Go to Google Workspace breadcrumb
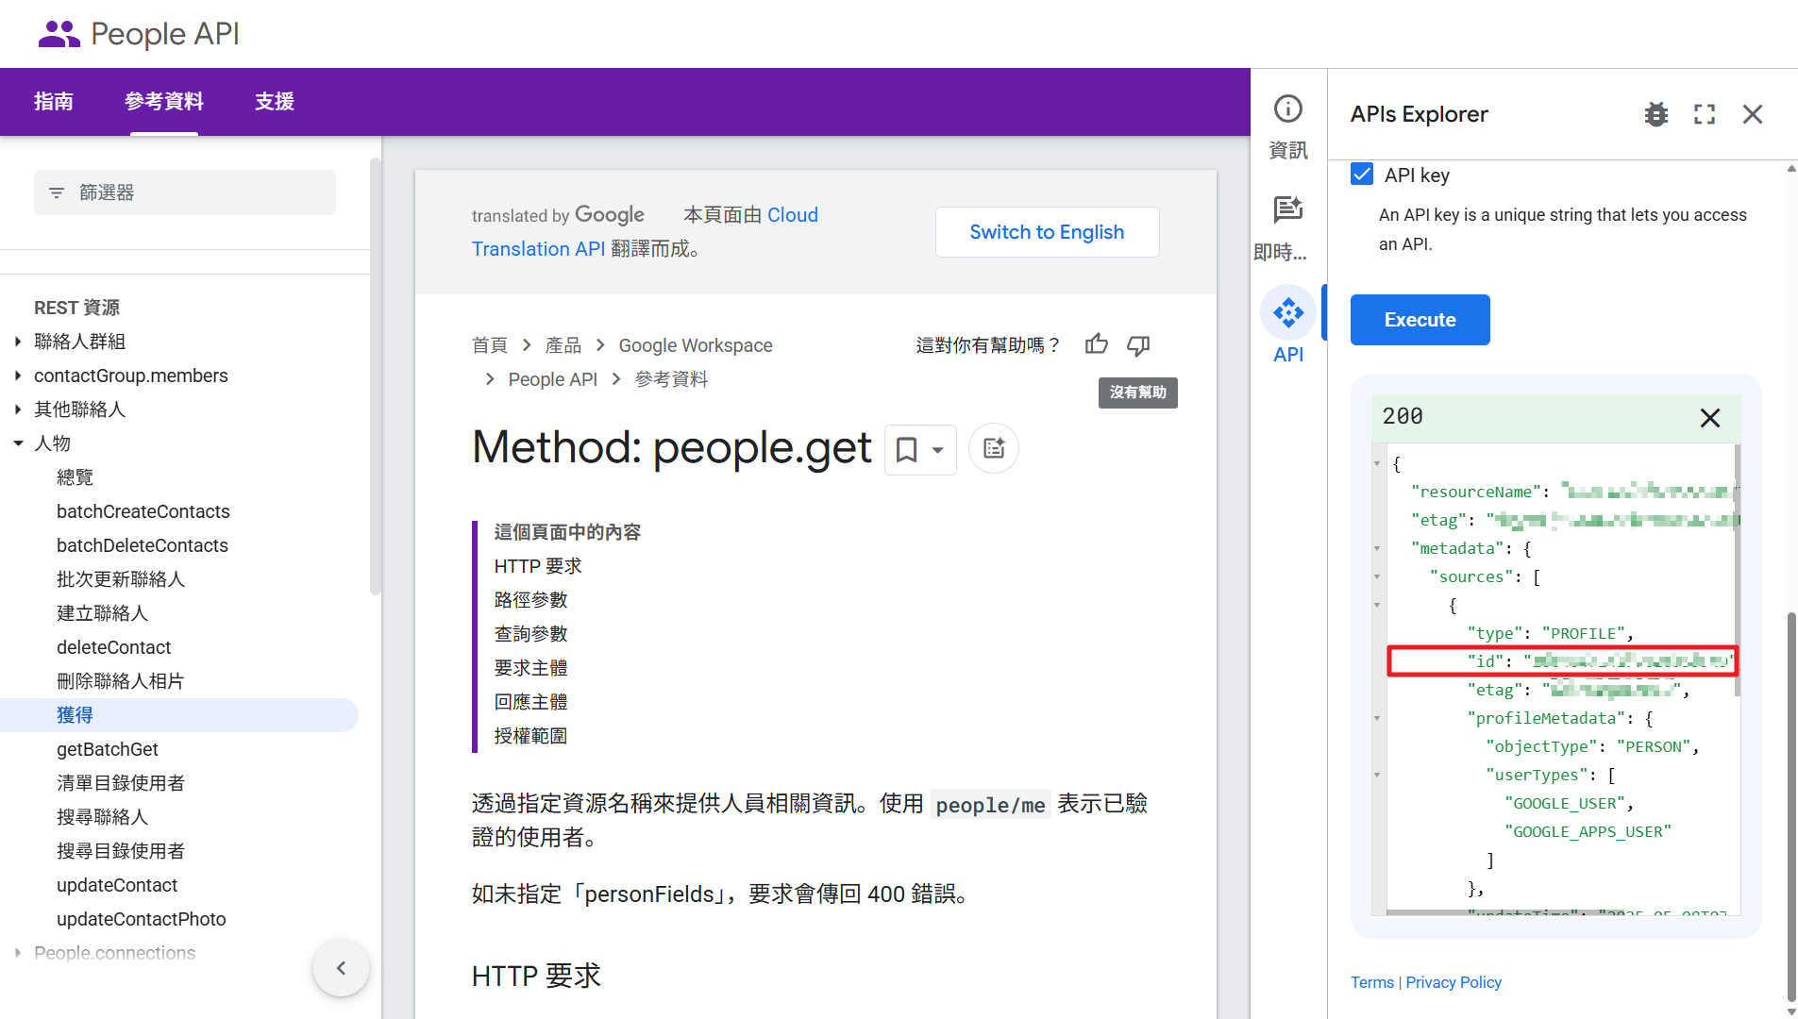 [x=696, y=345]
